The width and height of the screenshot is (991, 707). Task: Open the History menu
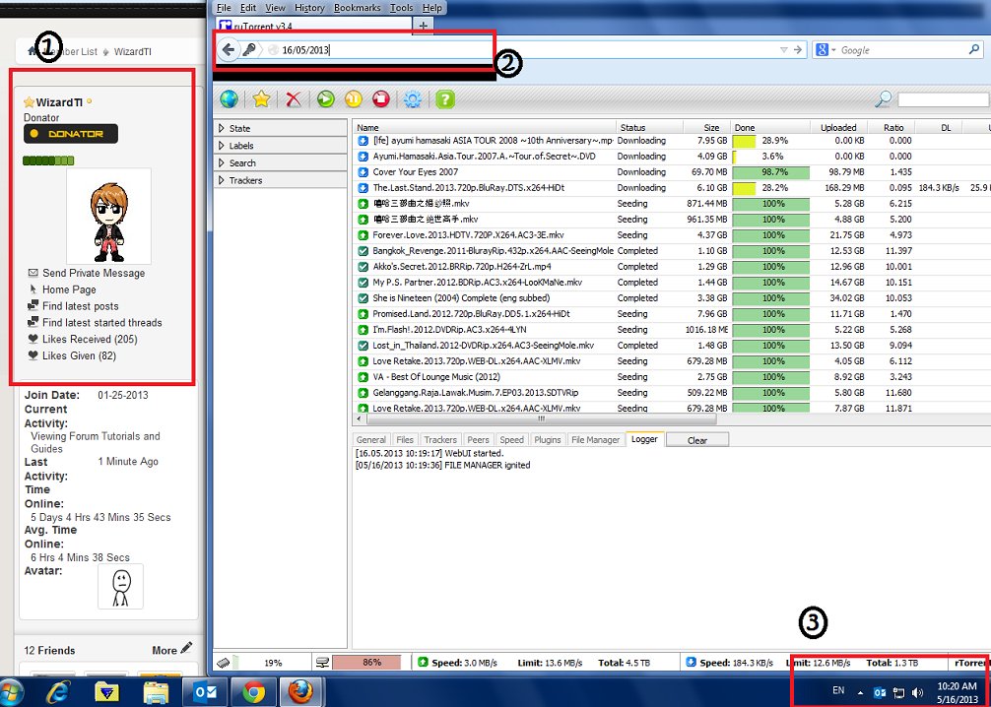pos(309,8)
